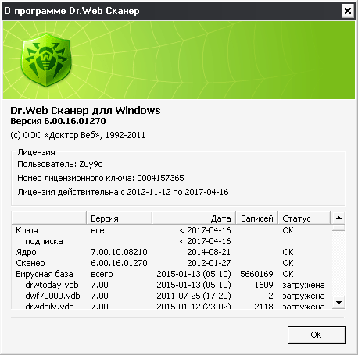This screenshot has height=355, width=358.
Task: Click the Пользователь: Zuy9o line
Action: click(x=60, y=164)
